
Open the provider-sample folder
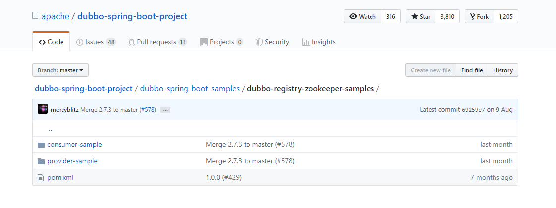(72, 161)
